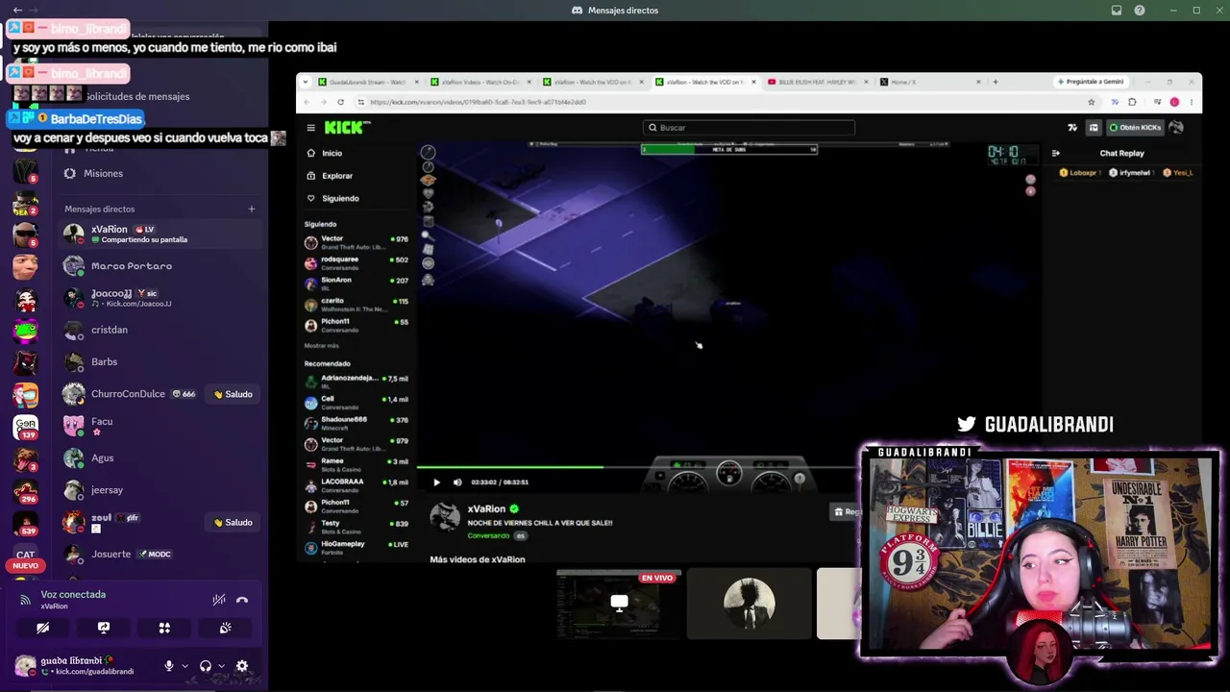
Task: Switch to xVaRion Videos browser tab
Action: point(480,82)
